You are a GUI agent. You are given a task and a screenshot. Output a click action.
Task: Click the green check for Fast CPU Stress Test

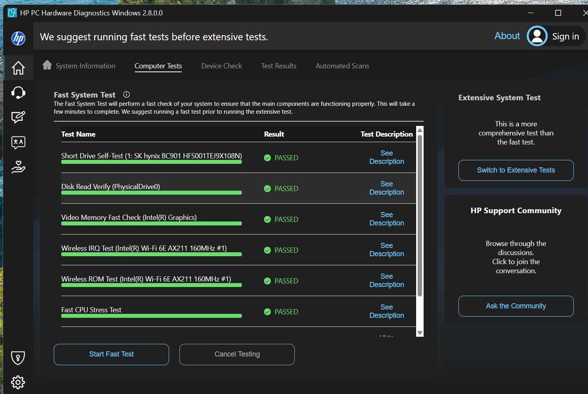pyautogui.click(x=268, y=312)
